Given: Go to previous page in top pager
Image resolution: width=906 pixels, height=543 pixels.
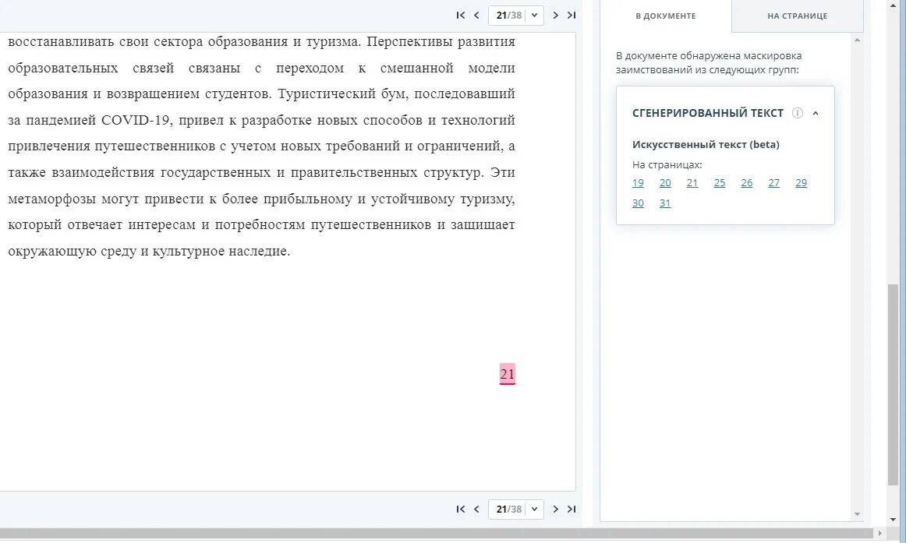Looking at the screenshot, I should 476,15.
